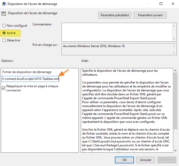Click the Aide panel scroll up arrow
The image size is (179, 166).
[x=175, y=70]
